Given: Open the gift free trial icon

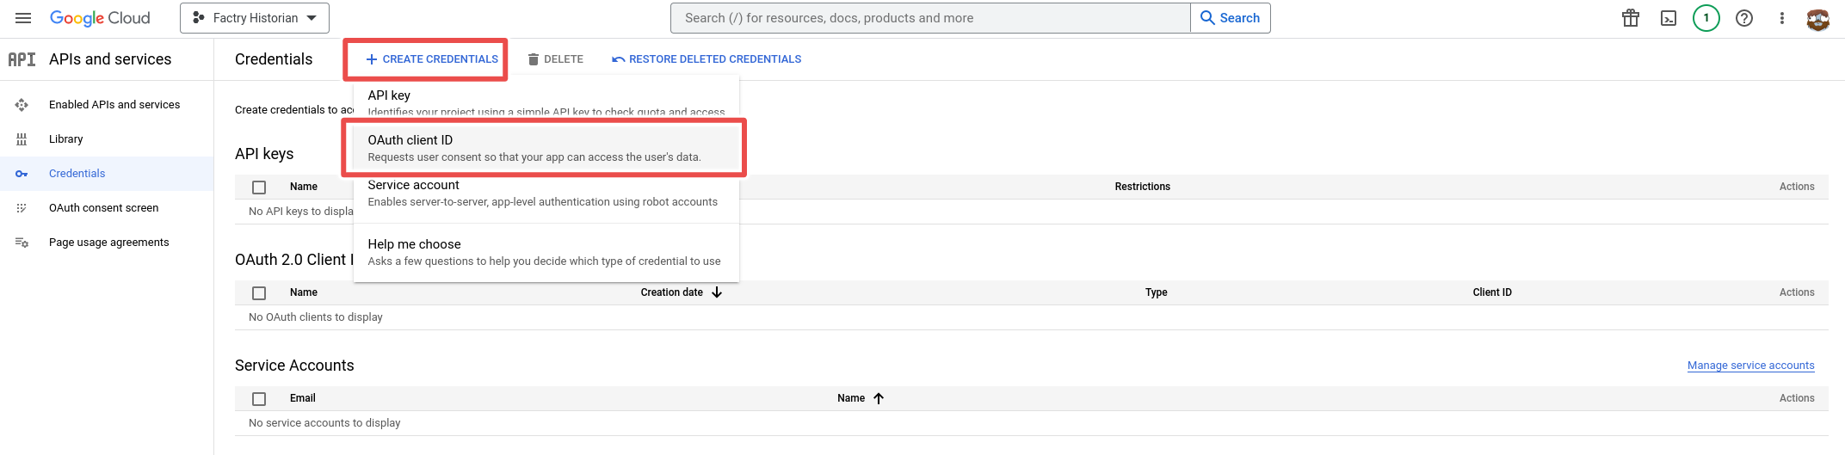Looking at the screenshot, I should [x=1631, y=18].
